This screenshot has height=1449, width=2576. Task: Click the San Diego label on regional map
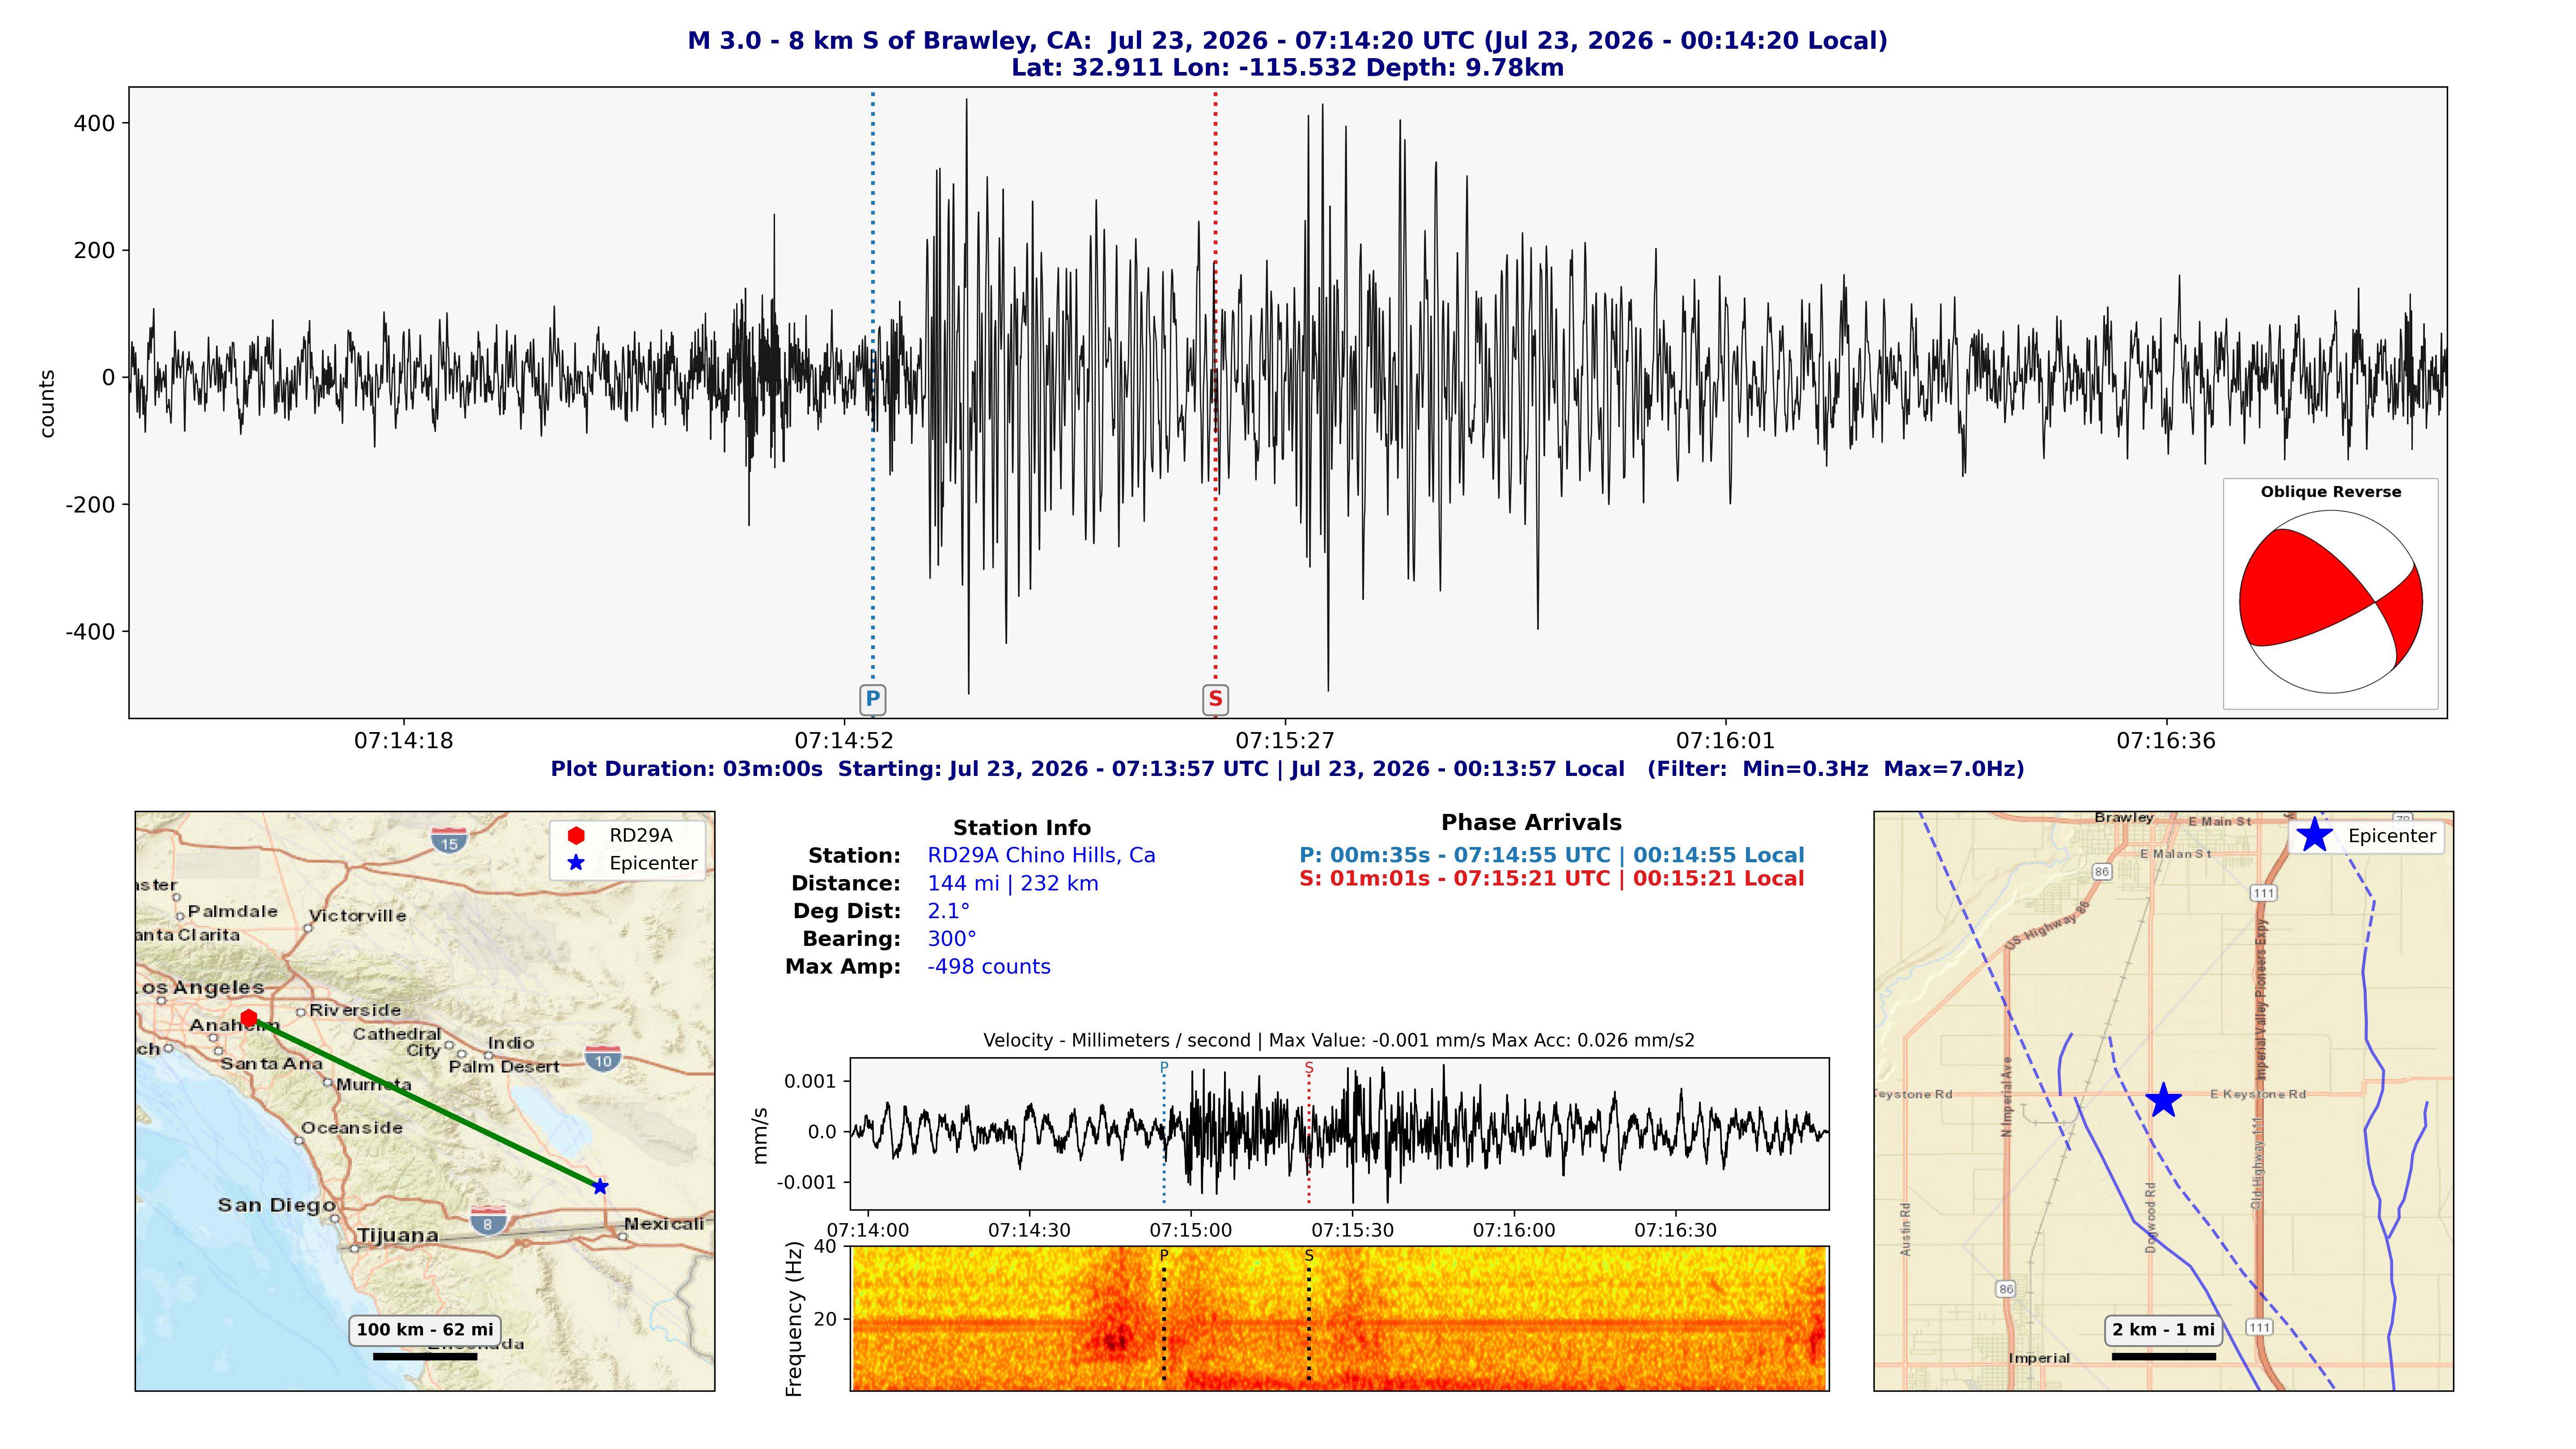(x=276, y=1205)
